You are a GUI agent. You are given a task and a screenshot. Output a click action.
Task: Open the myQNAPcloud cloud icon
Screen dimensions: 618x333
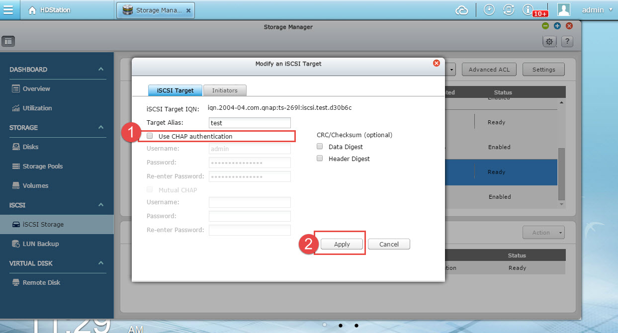coord(462,10)
